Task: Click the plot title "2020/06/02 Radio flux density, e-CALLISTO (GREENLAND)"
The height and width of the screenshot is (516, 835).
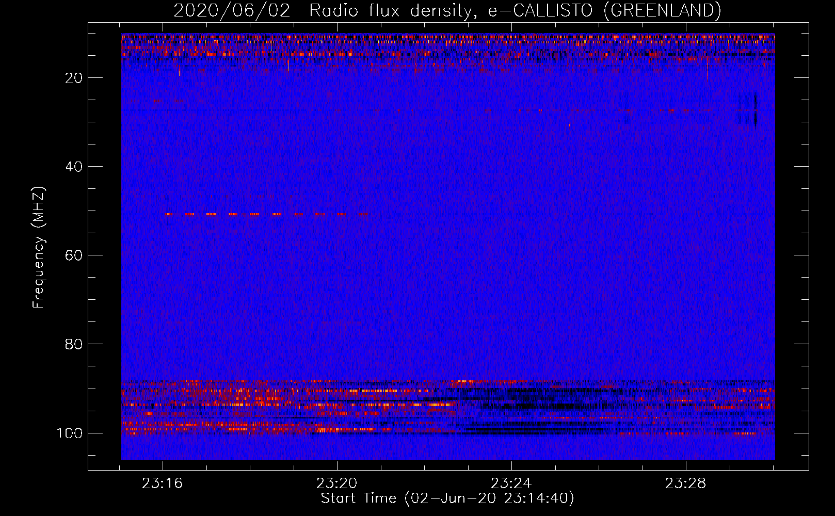Action: 447,10
